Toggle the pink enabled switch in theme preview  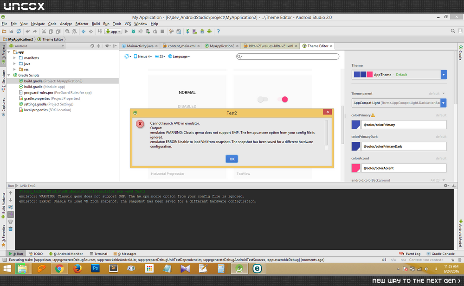(283, 99)
